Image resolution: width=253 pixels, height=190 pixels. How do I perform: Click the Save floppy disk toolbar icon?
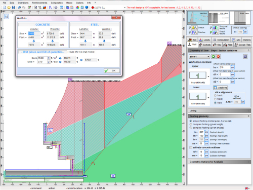point(14,8)
